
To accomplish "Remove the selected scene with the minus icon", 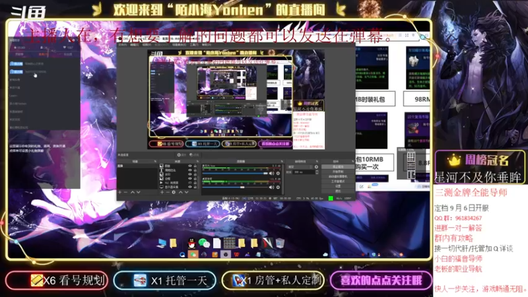I will [x=125, y=192].
